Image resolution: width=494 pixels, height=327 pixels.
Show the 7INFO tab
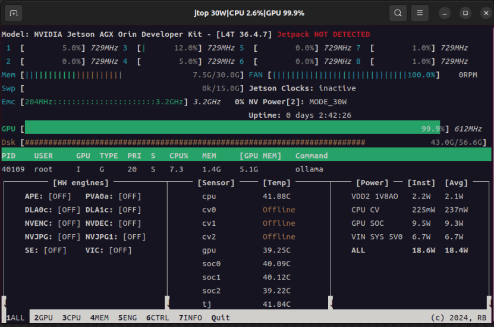(190, 318)
